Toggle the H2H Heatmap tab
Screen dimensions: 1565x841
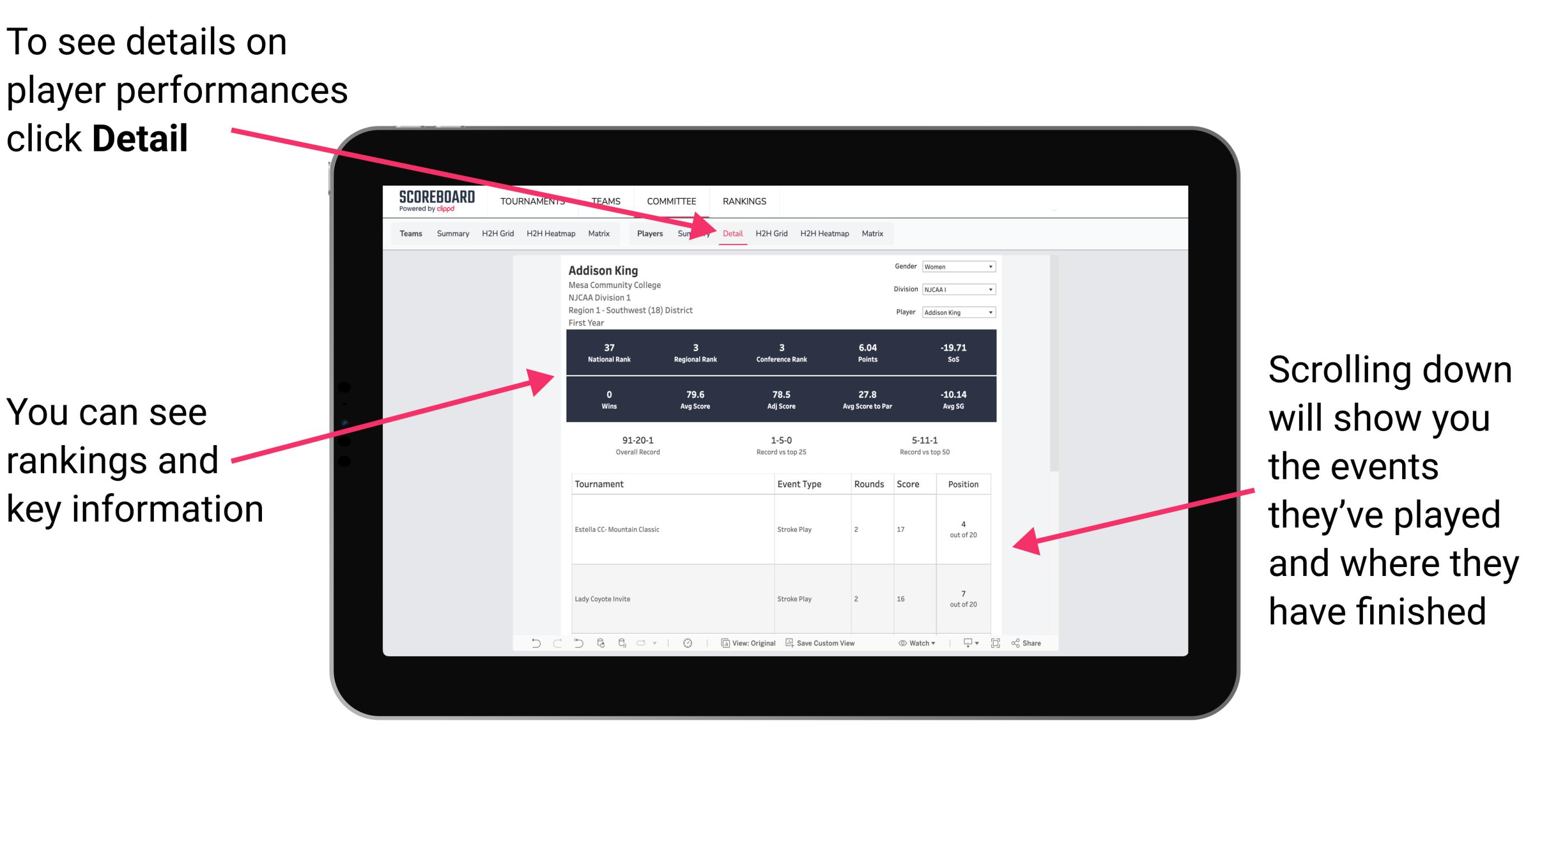point(824,233)
